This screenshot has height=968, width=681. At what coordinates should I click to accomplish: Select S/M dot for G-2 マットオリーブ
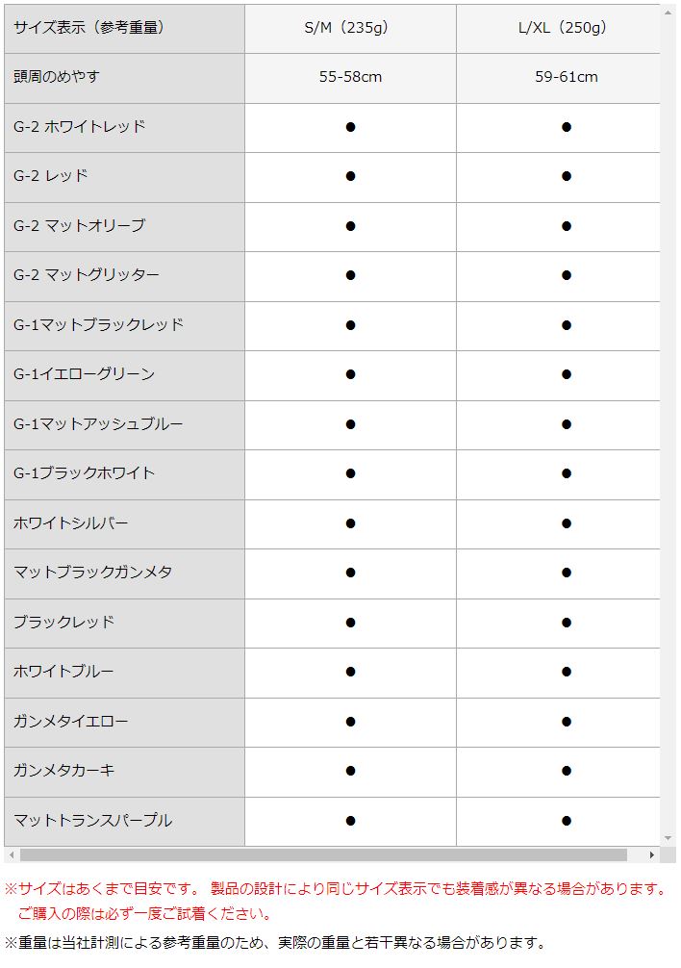coord(350,226)
